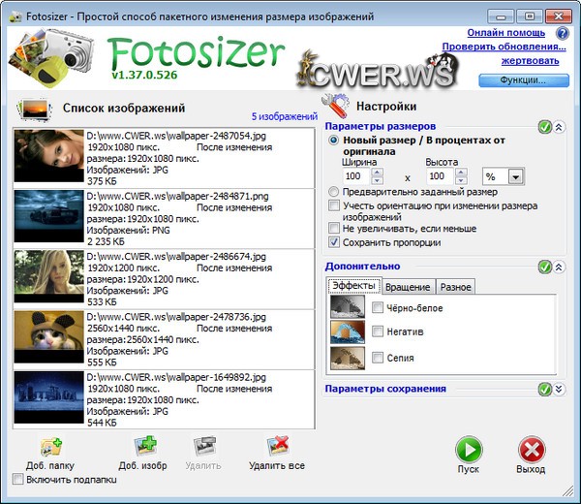The image size is (581, 504).
Task: Click green checkmark icon beside Дополнительно
Action: 545,267
